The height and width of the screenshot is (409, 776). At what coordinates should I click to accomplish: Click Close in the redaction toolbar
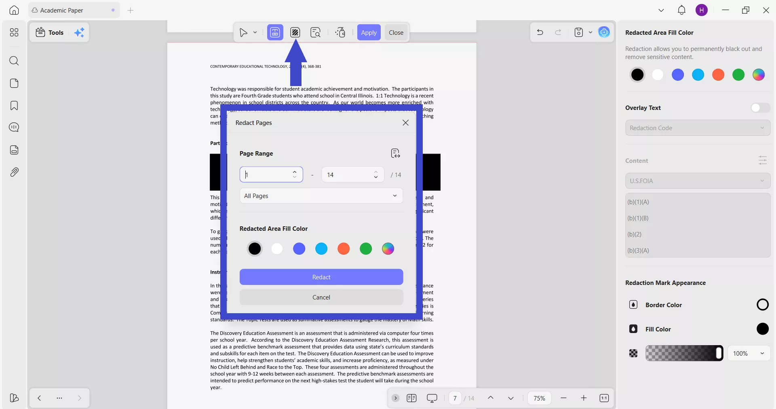tap(396, 32)
